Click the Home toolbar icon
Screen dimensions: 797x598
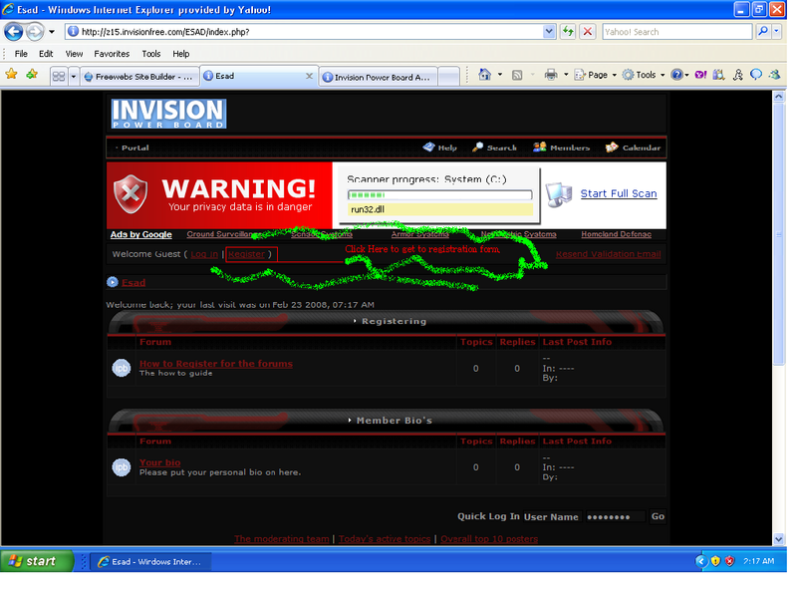484,75
